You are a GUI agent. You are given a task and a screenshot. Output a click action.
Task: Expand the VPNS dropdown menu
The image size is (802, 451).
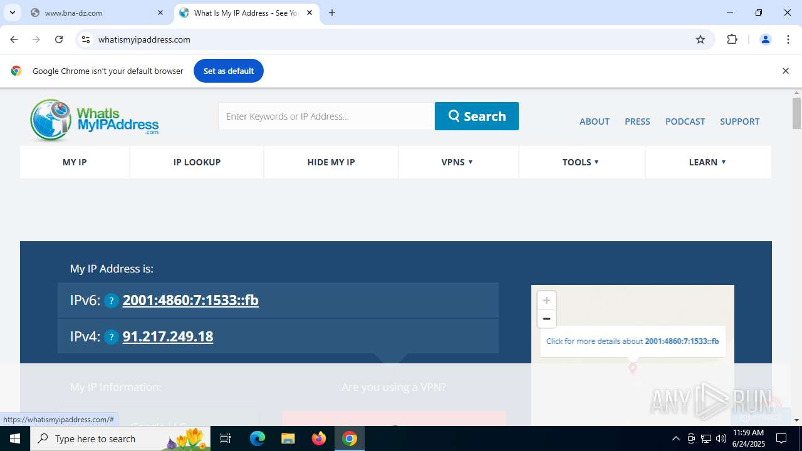pyautogui.click(x=457, y=162)
